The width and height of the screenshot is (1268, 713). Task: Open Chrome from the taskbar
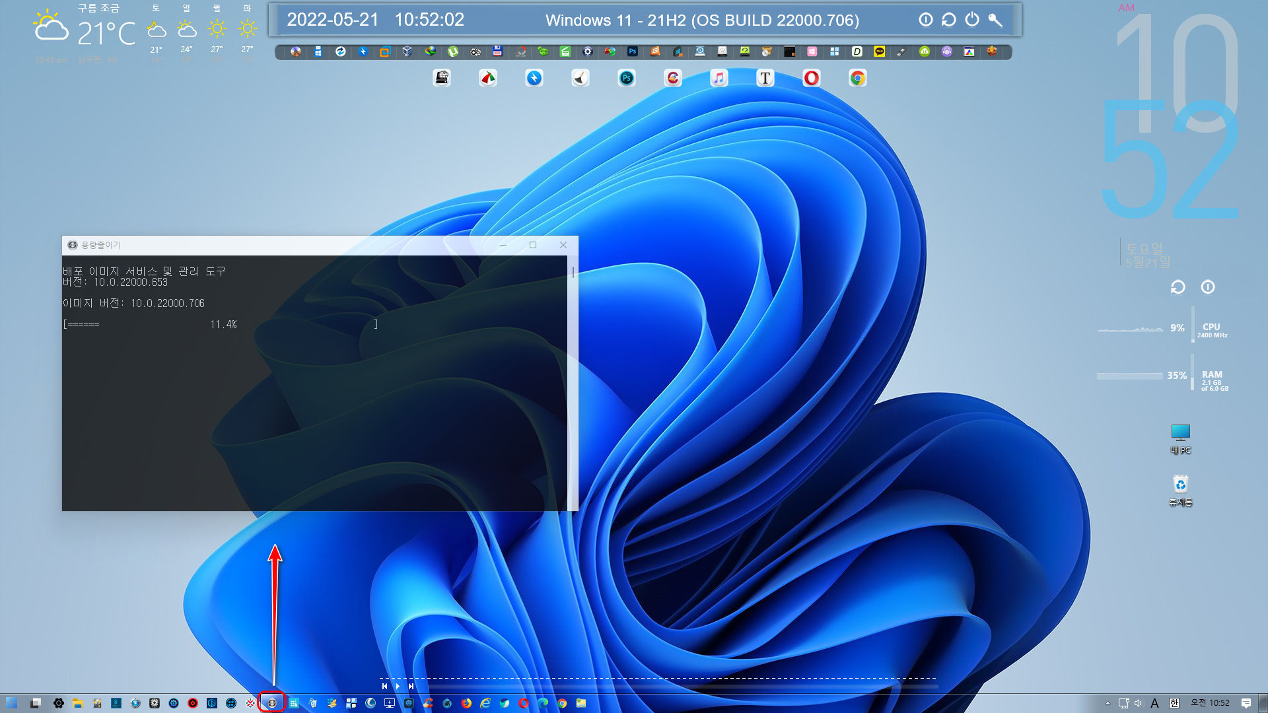click(562, 703)
